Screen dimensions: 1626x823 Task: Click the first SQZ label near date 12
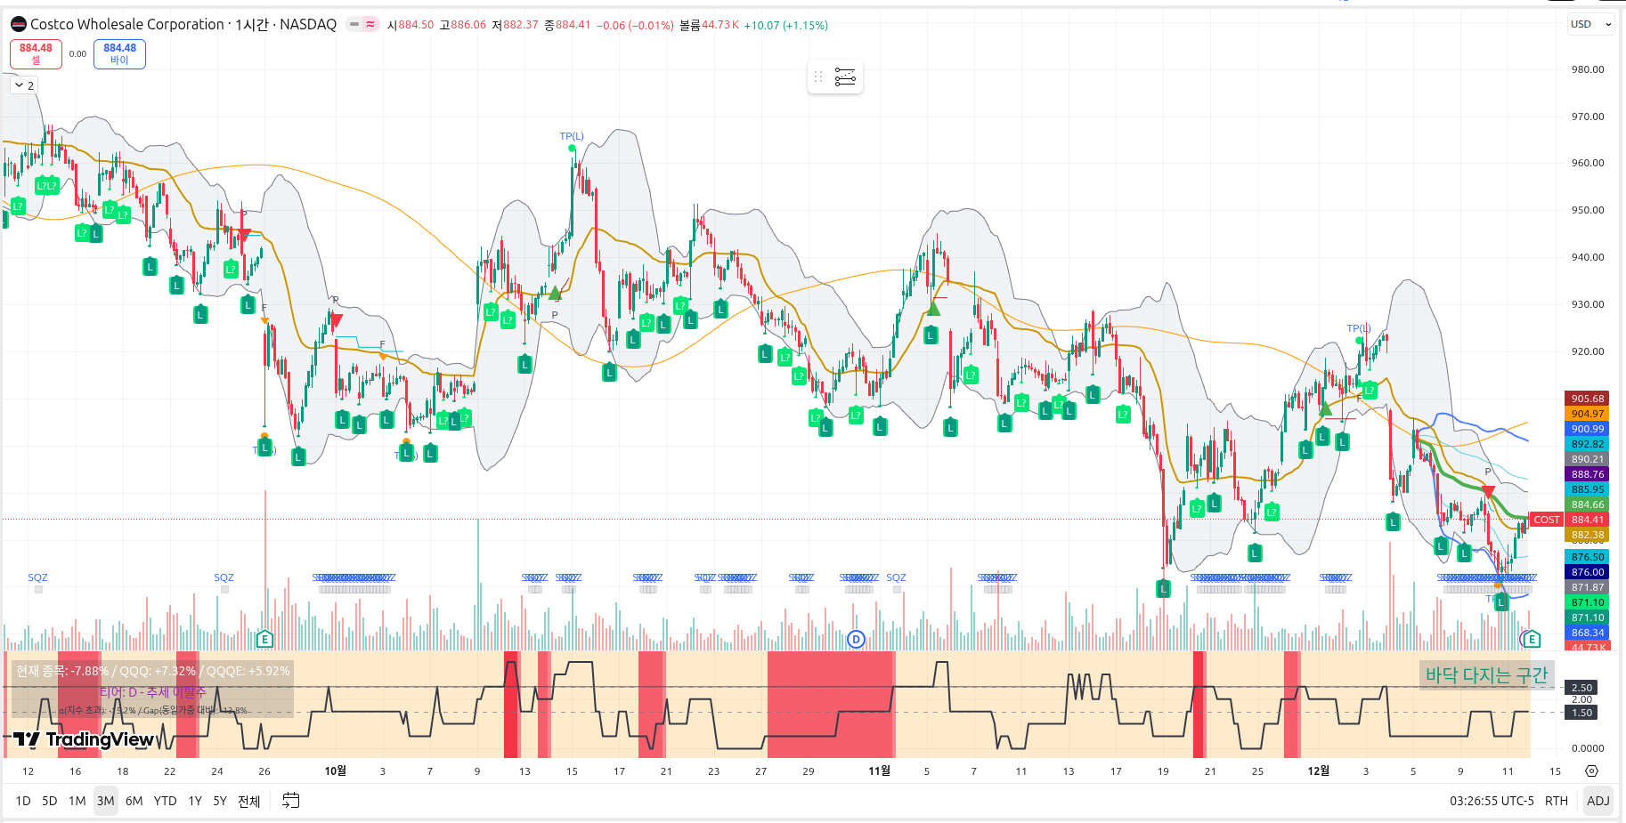37,577
